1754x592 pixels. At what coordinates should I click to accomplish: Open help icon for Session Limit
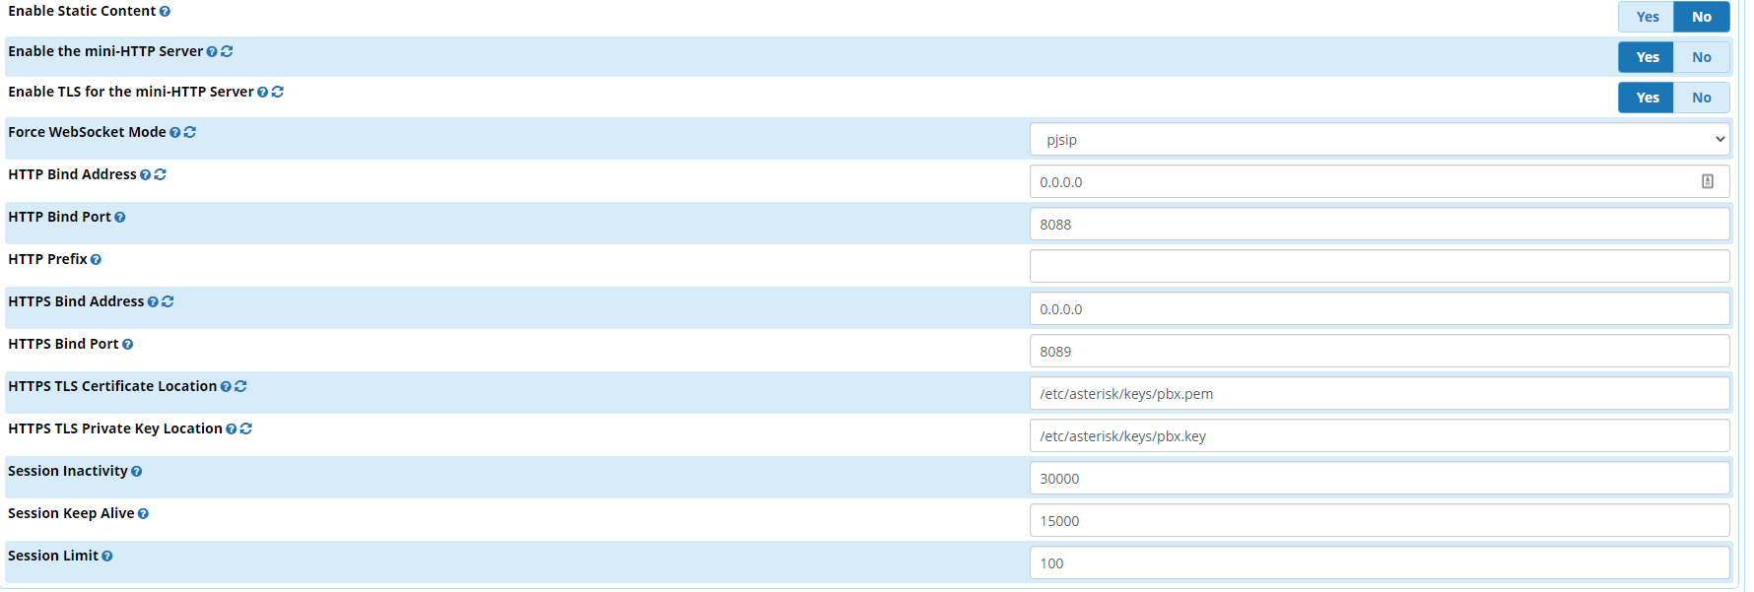pos(107,557)
